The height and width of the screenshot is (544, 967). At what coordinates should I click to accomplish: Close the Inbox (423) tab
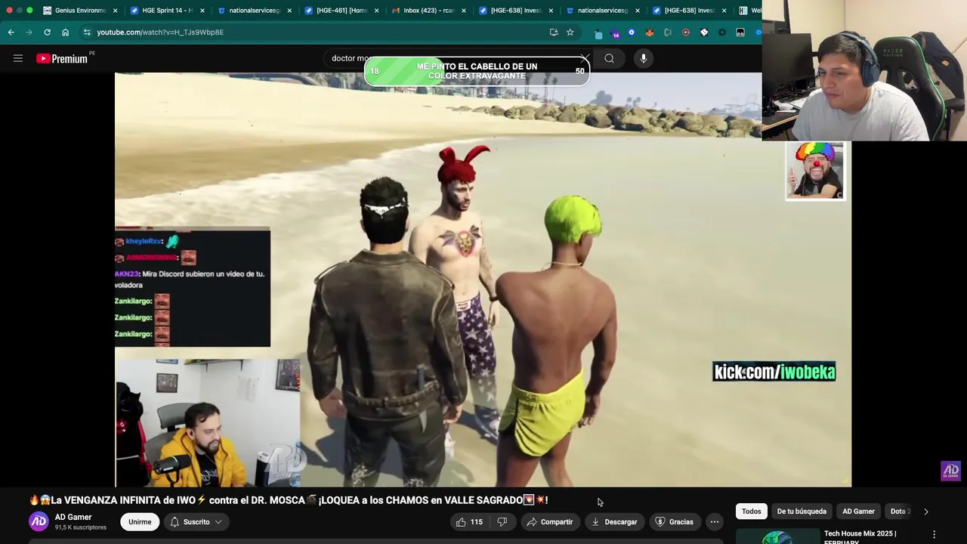tap(464, 11)
